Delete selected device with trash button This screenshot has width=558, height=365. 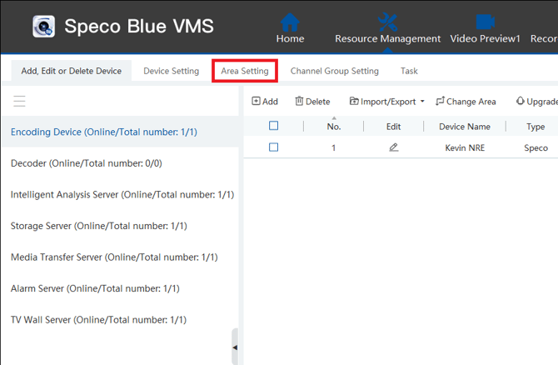coord(312,102)
